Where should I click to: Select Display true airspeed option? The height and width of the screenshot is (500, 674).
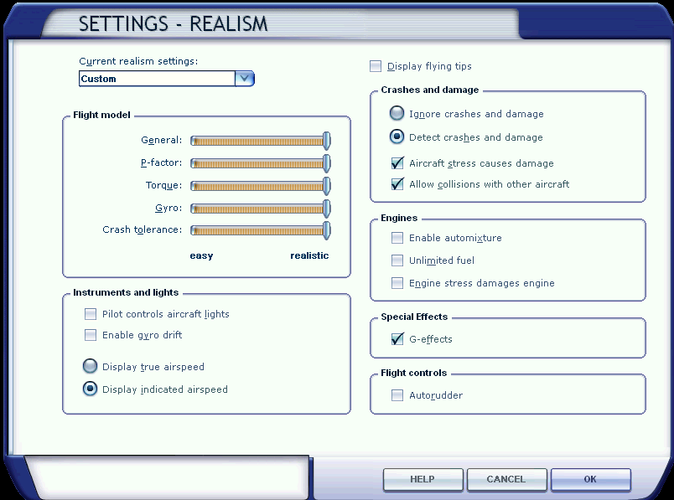[90, 366]
